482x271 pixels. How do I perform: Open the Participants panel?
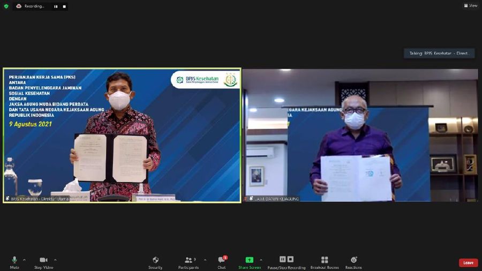click(x=188, y=263)
